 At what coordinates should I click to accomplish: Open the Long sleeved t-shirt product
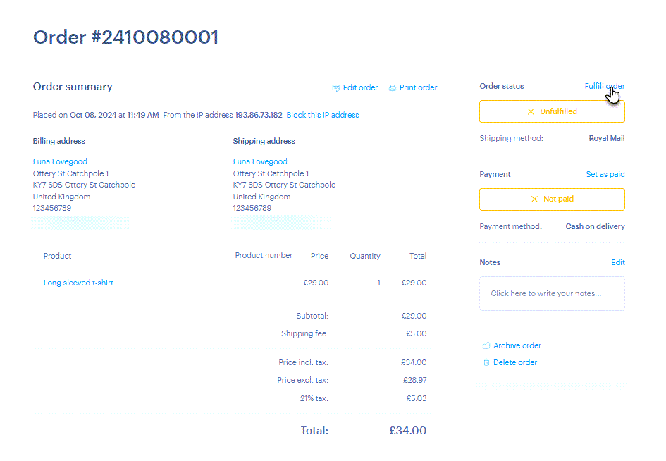point(78,283)
